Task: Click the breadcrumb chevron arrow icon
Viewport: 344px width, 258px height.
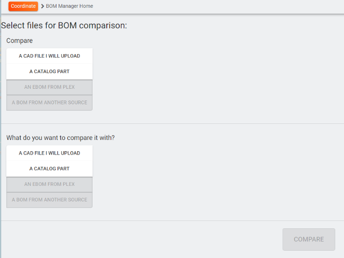Action: coord(42,6)
